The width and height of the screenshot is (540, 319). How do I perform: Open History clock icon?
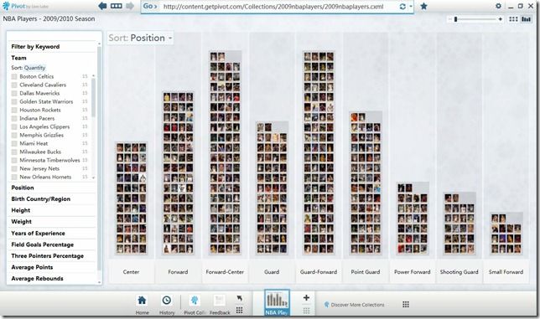pyautogui.click(x=167, y=301)
